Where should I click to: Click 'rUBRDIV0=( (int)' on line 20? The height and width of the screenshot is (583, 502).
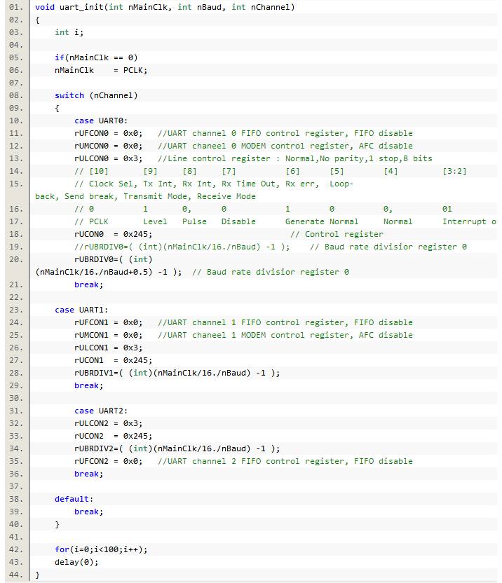[x=113, y=260]
